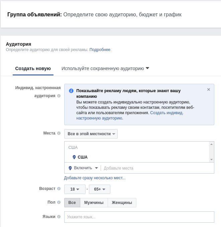Image resolution: width=221 pixels, height=227 pixels.
Task: Click Создать индивид. настроенную аудиторию link
Action: [x=130, y=116]
